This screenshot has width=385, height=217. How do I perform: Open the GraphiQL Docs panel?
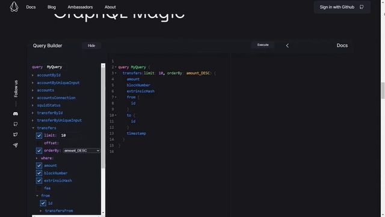[342, 46]
